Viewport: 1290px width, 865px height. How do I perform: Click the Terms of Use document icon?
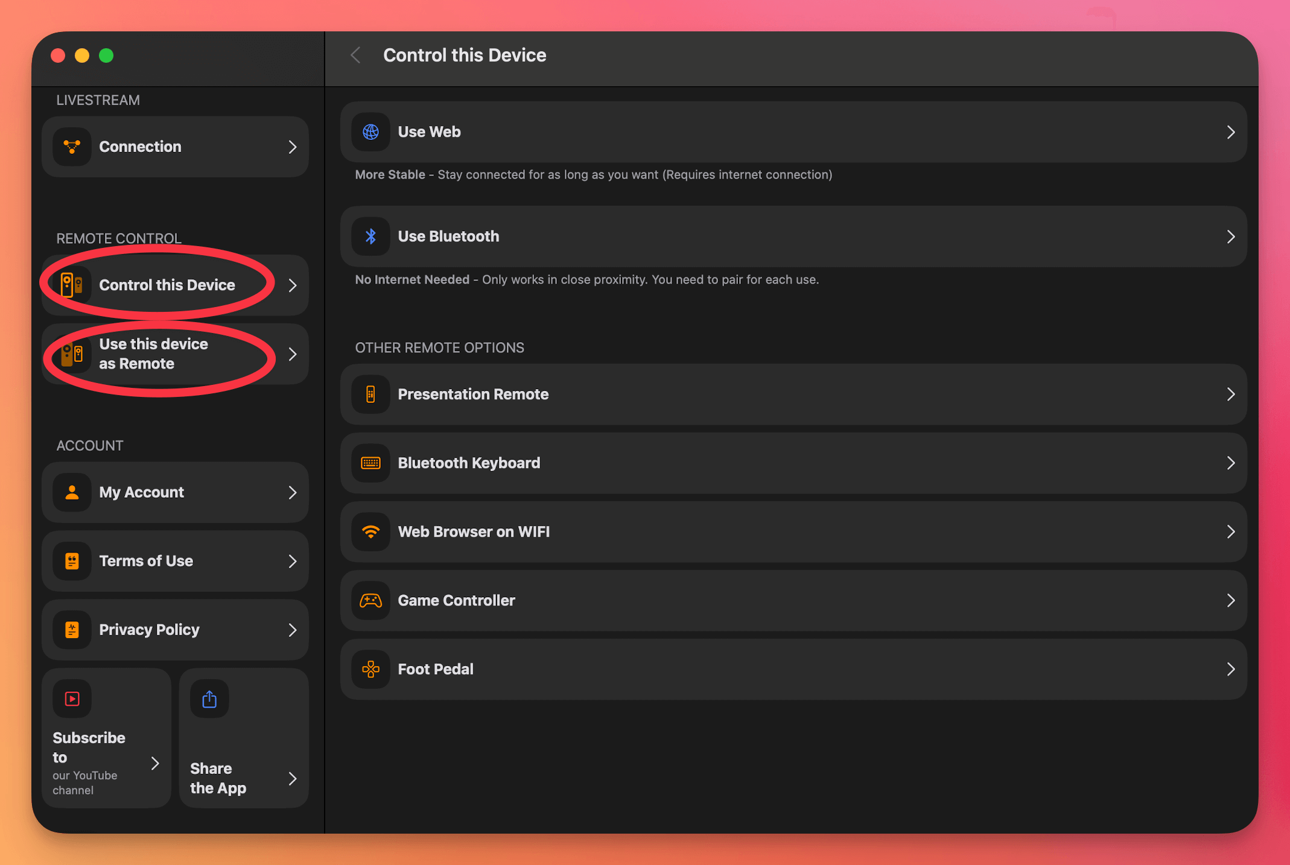pyautogui.click(x=72, y=561)
